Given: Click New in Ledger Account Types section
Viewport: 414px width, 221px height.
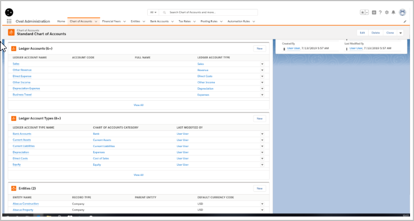Looking at the screenshot, I should 260,119.
